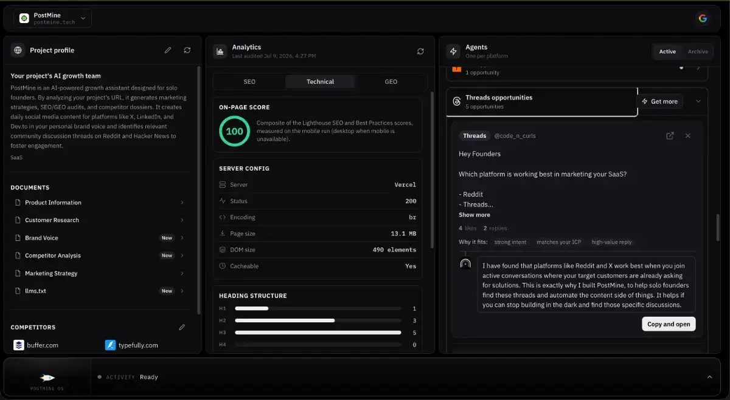The image size is (730, 400).
Task: Refresh the Project profile panel
Action: (187, 50)
